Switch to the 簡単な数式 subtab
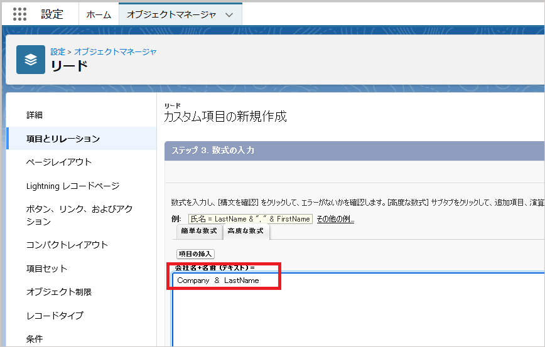Screen dimensions: 545x347 click(199, 231)
